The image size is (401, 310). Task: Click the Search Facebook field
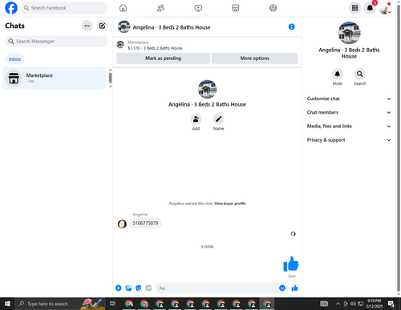click(x=64, y=8)
